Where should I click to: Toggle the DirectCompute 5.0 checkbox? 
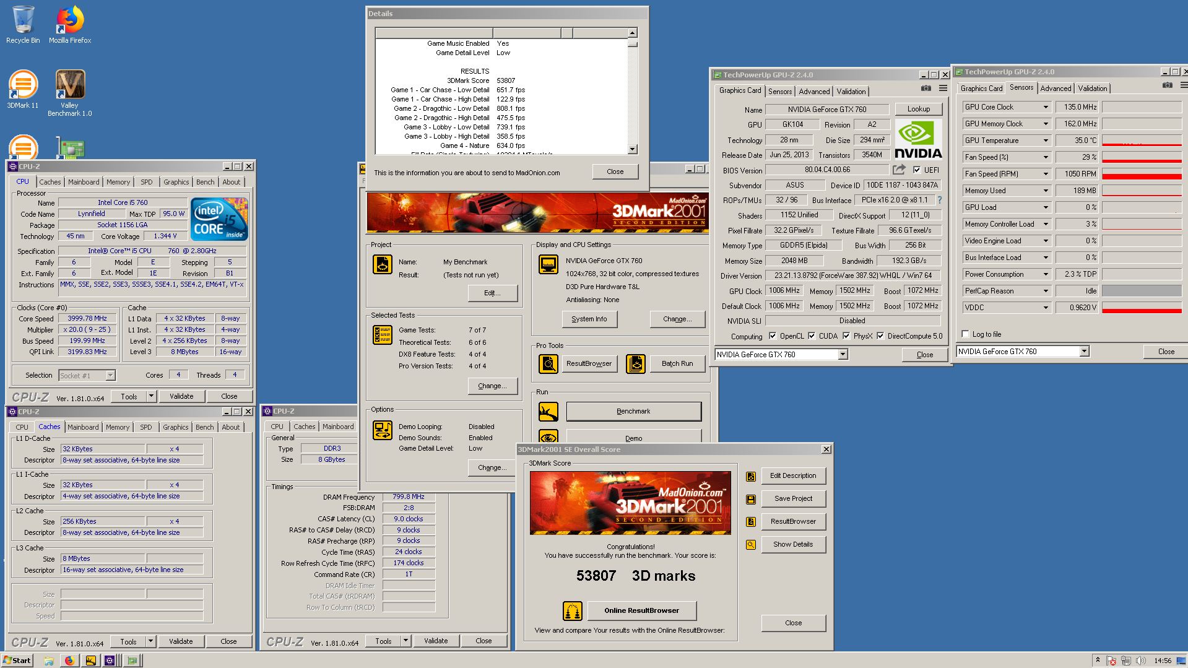tap(880, 336)
